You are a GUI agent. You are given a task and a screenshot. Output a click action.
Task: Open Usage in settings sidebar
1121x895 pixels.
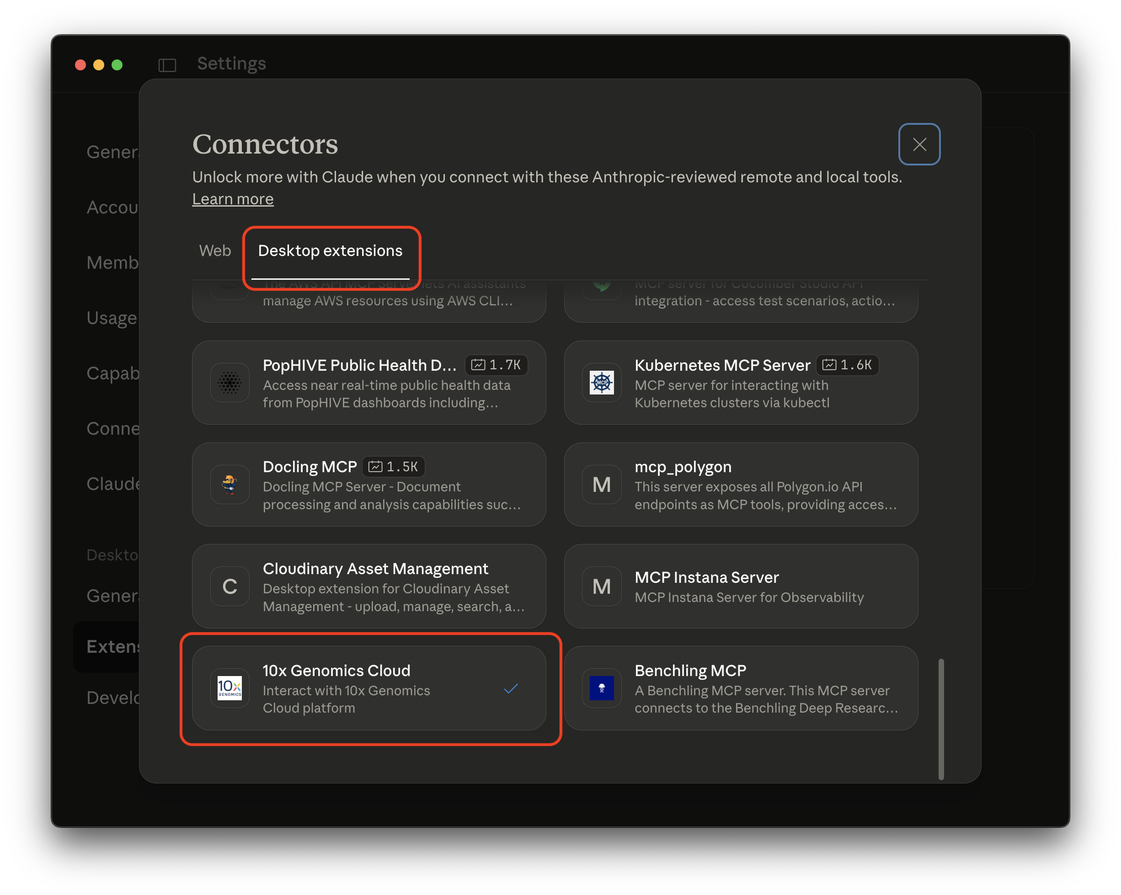111,318
